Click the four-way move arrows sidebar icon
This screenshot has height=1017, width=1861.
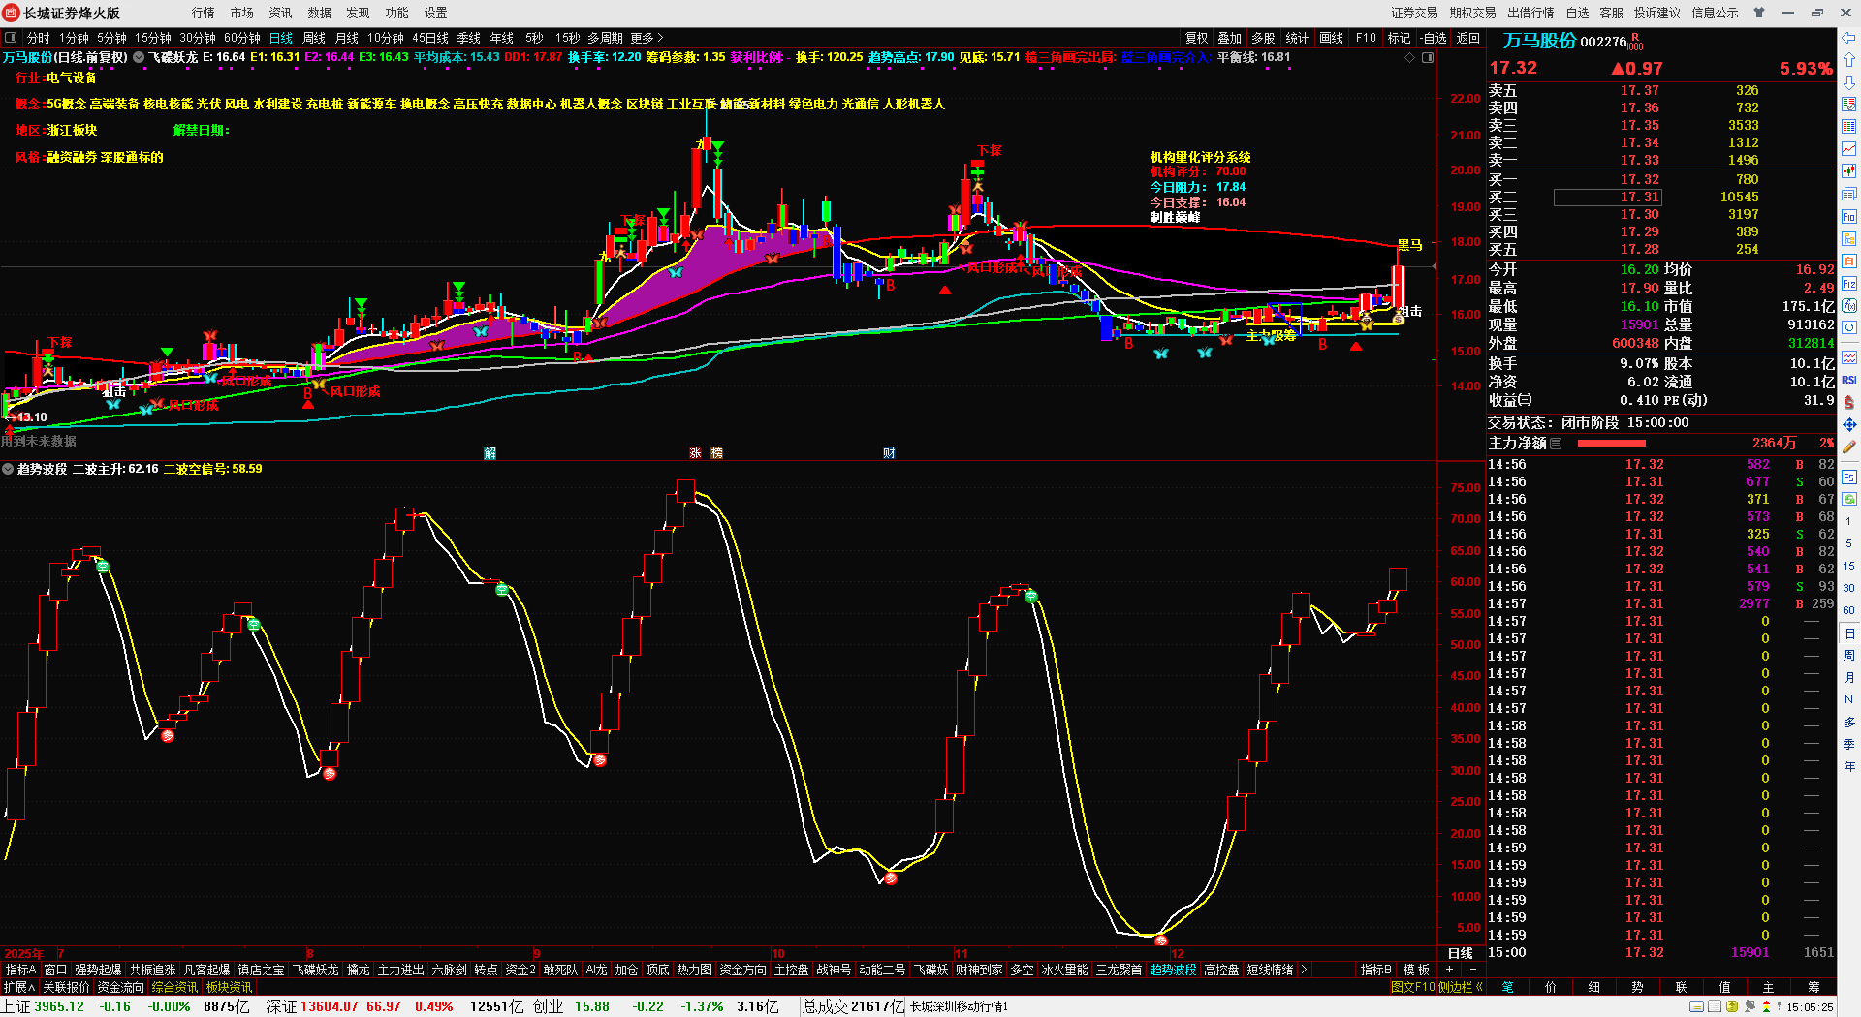(1849, 424)
